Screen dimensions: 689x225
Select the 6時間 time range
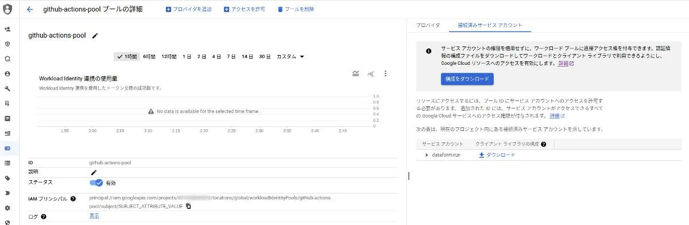click(149, 56)
